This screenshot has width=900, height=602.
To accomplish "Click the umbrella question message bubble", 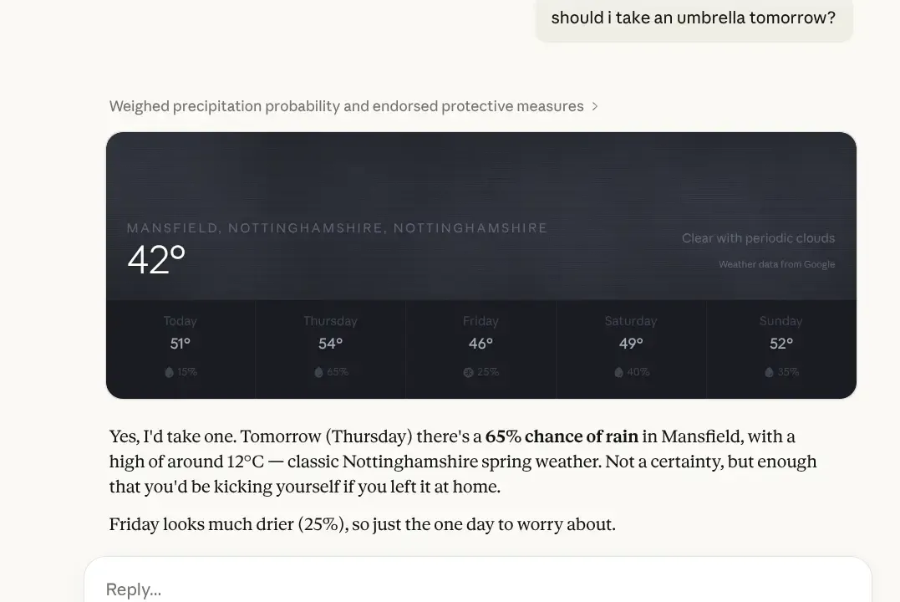I will point(694,18).
